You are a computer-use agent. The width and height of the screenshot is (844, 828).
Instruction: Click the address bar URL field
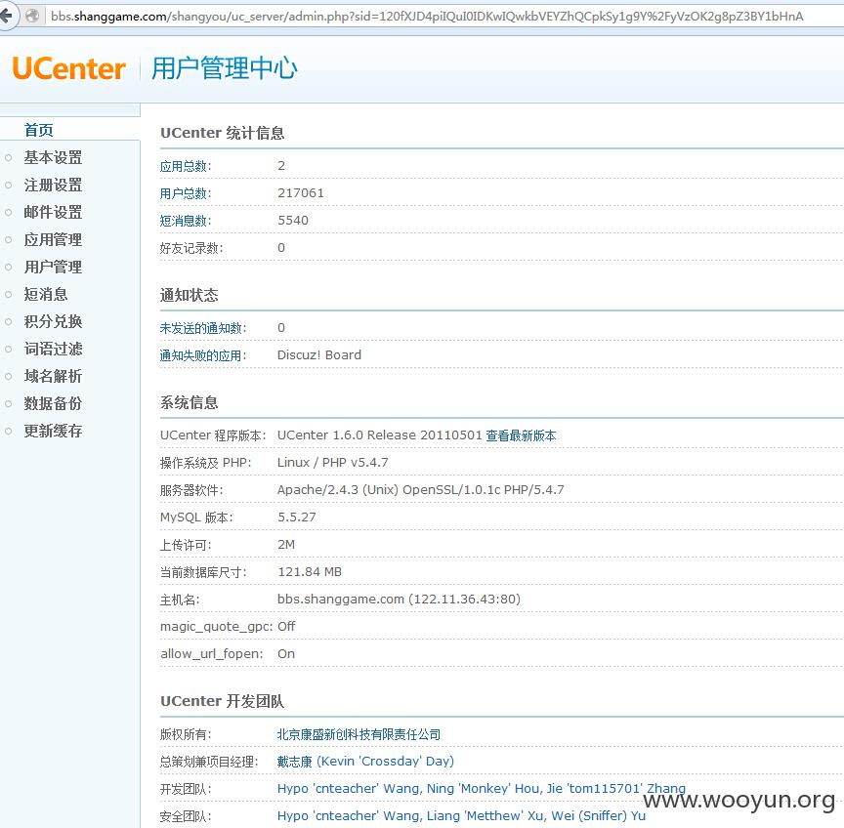tap(427, 17)
